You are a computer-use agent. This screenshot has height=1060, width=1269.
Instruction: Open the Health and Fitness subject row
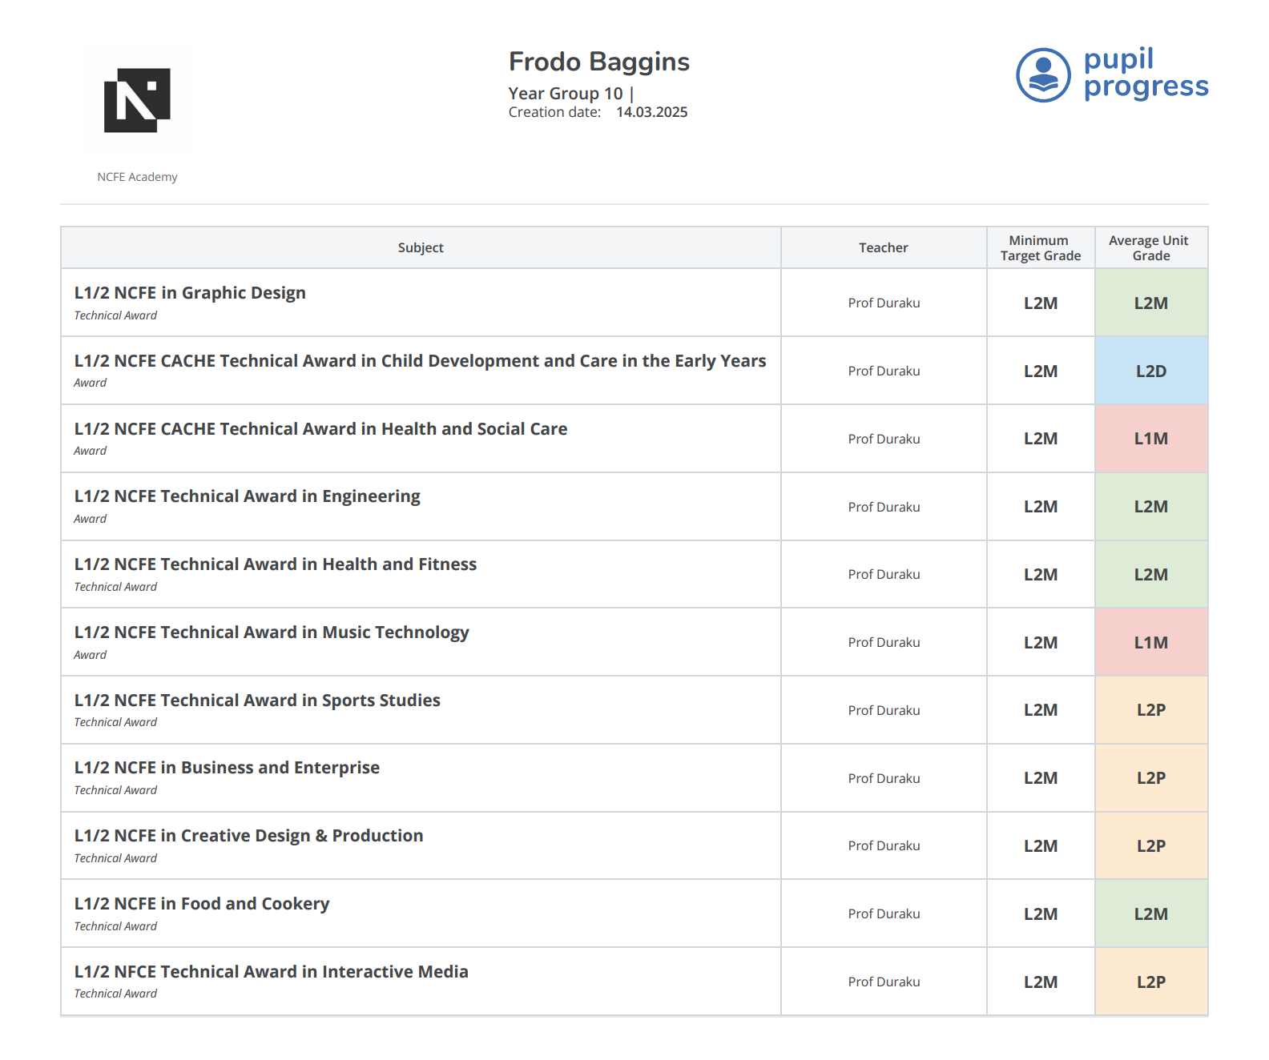pos(275,564)
